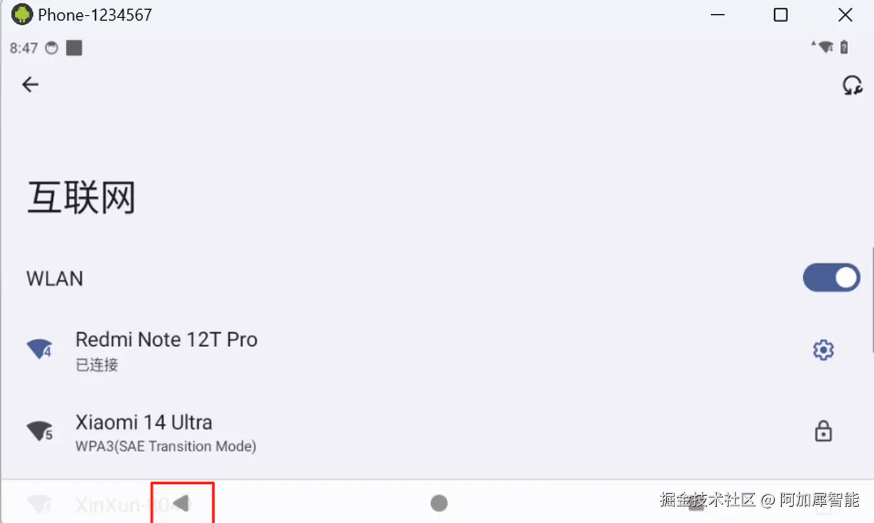Click the right-edge scrollbar of the list
This screenshot has height=523, width=874.
point(872,300)
